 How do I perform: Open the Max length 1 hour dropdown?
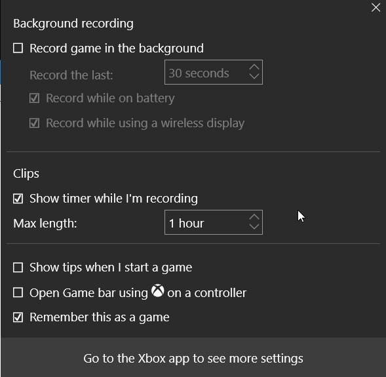(x=214, y=222)
